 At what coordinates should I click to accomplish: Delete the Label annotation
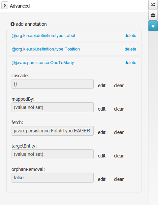point(130,36)
